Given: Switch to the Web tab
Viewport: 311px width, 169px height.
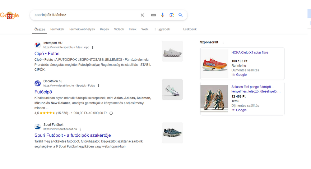Looking at the screenshot, I should pos(145,29).
